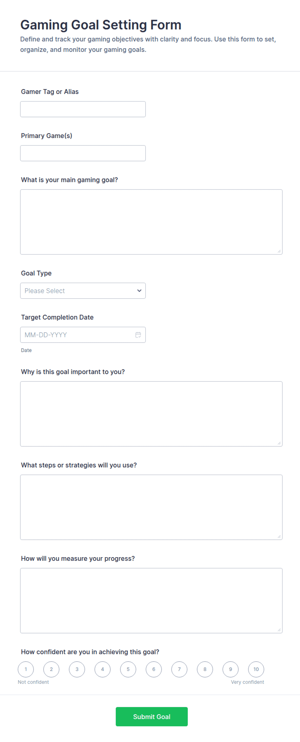Viewport: 300px width, 742px height.
Task: Click the MM-DD-YYYY date input
Action: [x=83, y=335]
